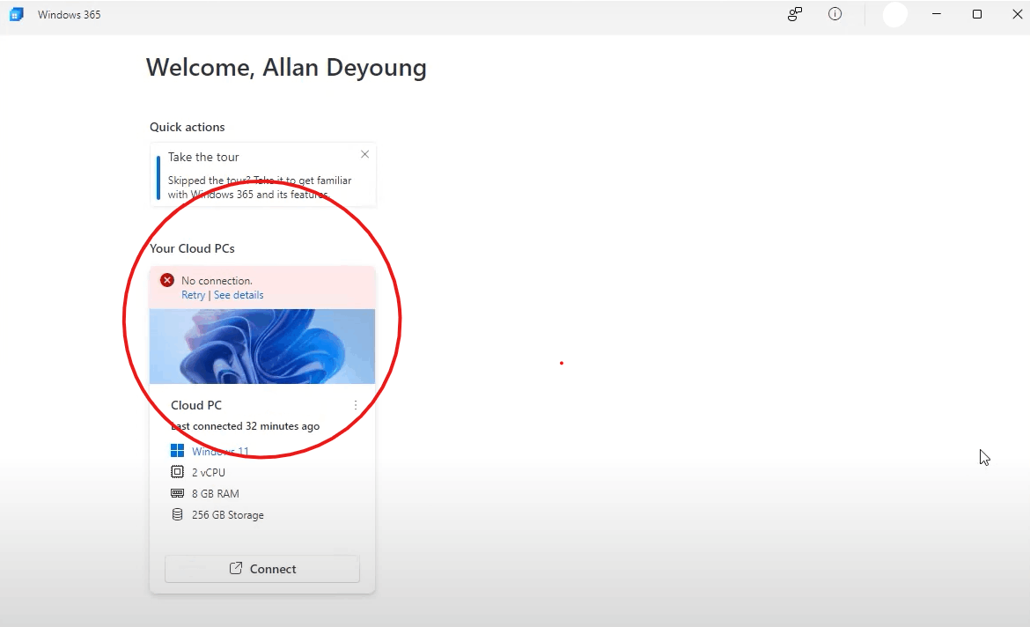Image resolution: width=1030 pixels, height=627 pixels.
Task: Open the feedback icon in title bar
Action: tap(795, 14)
